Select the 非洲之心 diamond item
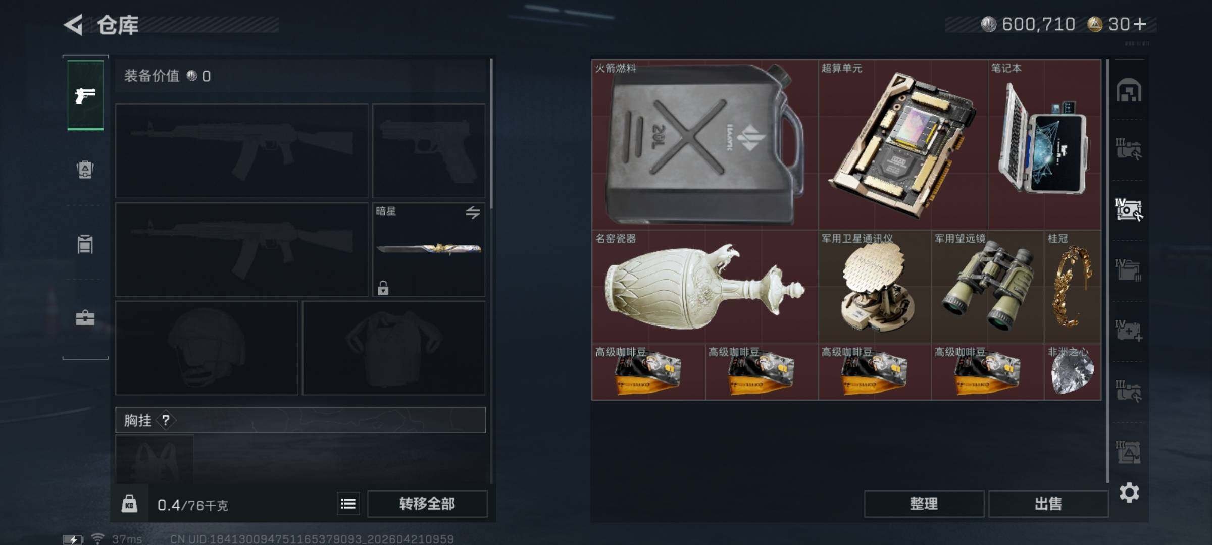 1073,372
